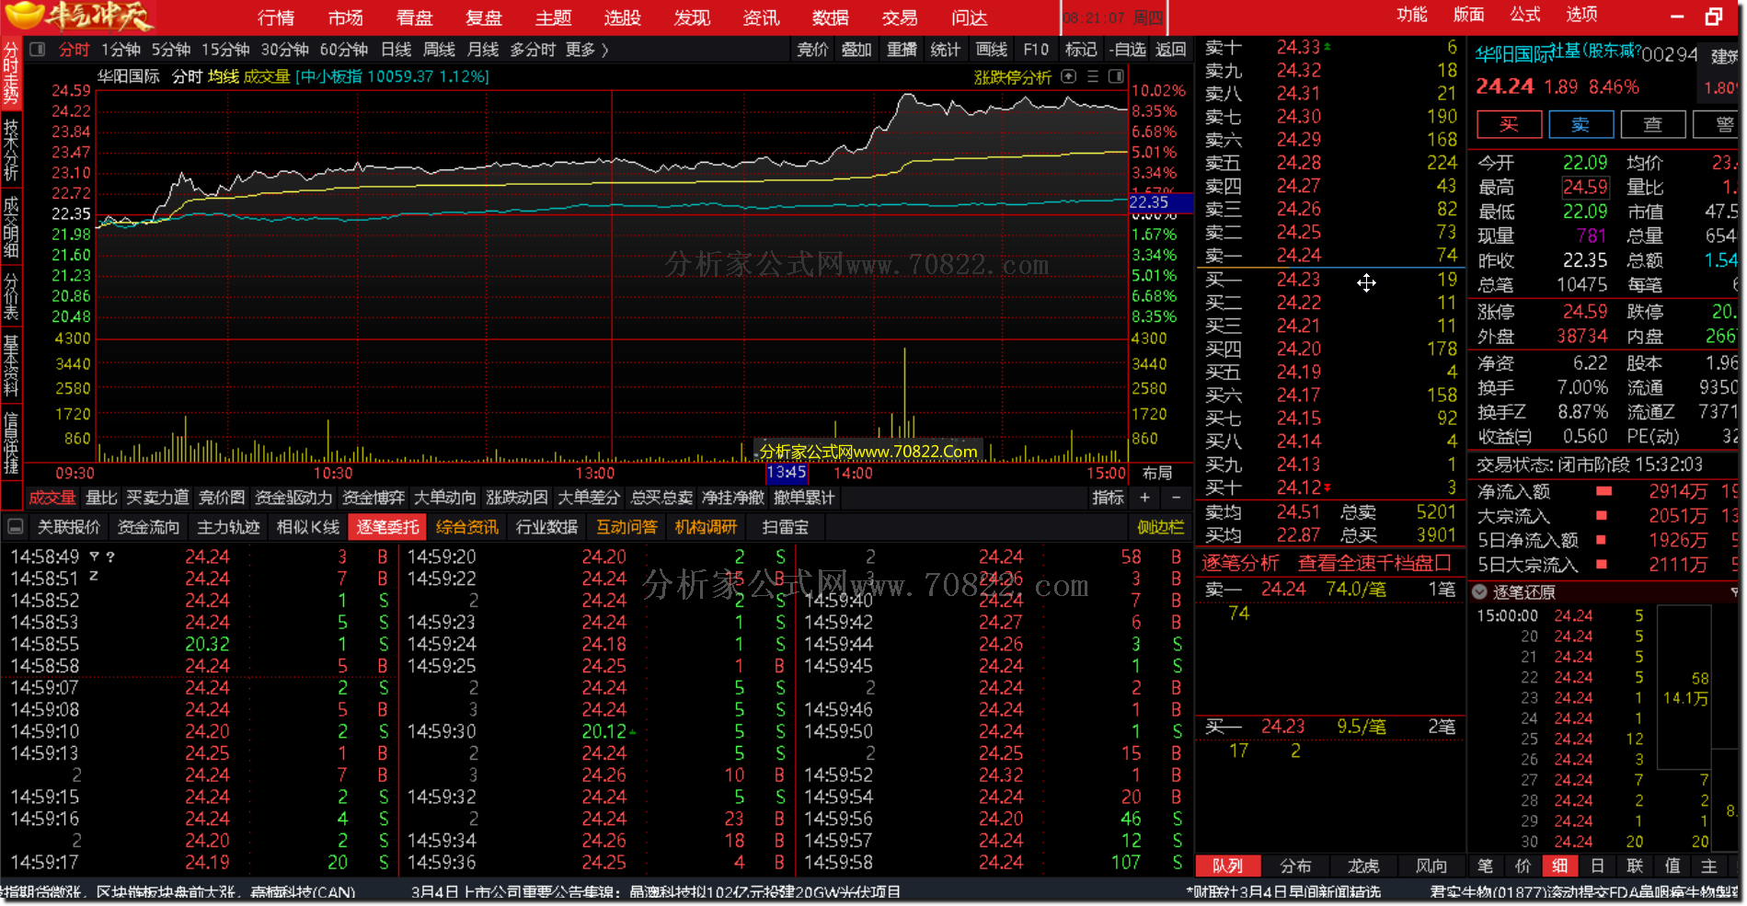
Task: Click the minus icon to remove indicator panel
Action: 1176,498
